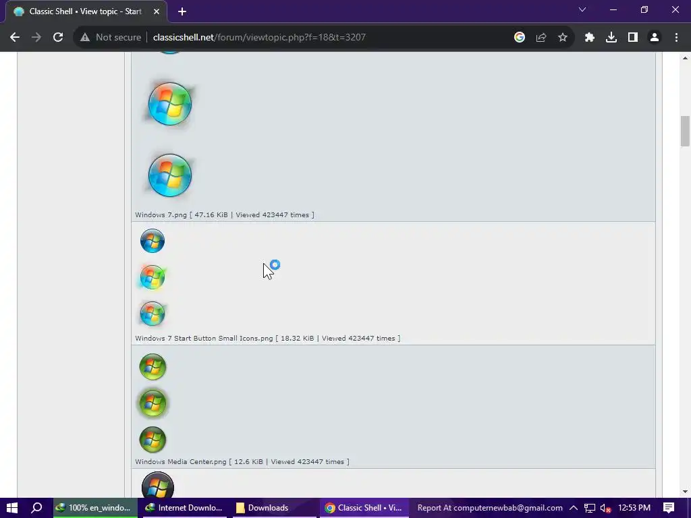Switch to the '100% en_windo...' taskbar item
Image resolution: width=691 pixels, height=518 pixels.
point(95,508)
